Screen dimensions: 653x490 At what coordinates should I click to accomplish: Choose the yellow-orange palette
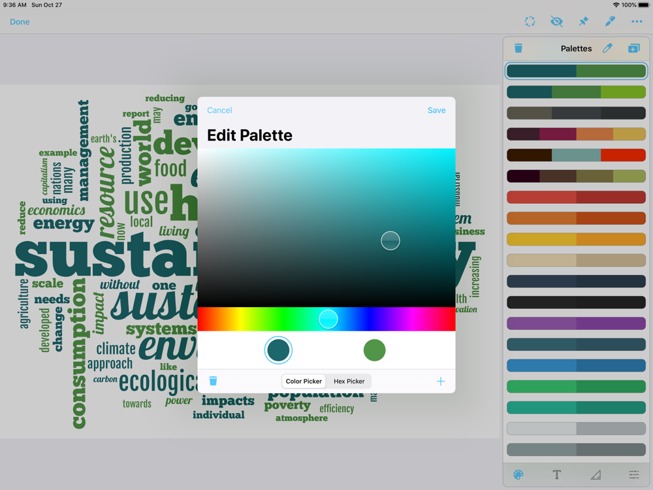coord(577,239)
